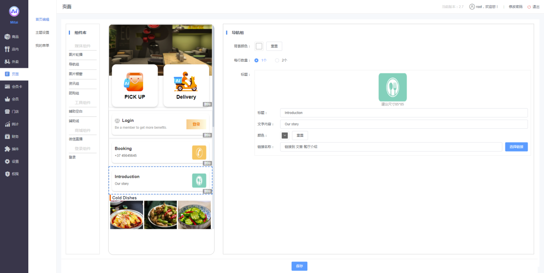Viewport: 544px width, 273px height.
Task: Click the 选择链接 choose link button
Action: tap(516, 147)
